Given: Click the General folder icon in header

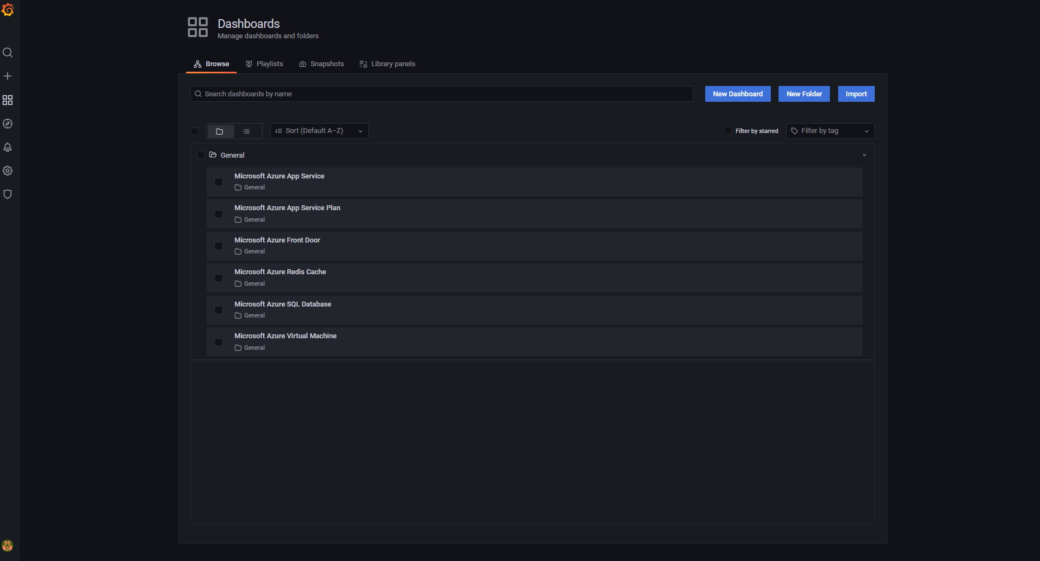Looking at the screenshot, I should 213,155.
